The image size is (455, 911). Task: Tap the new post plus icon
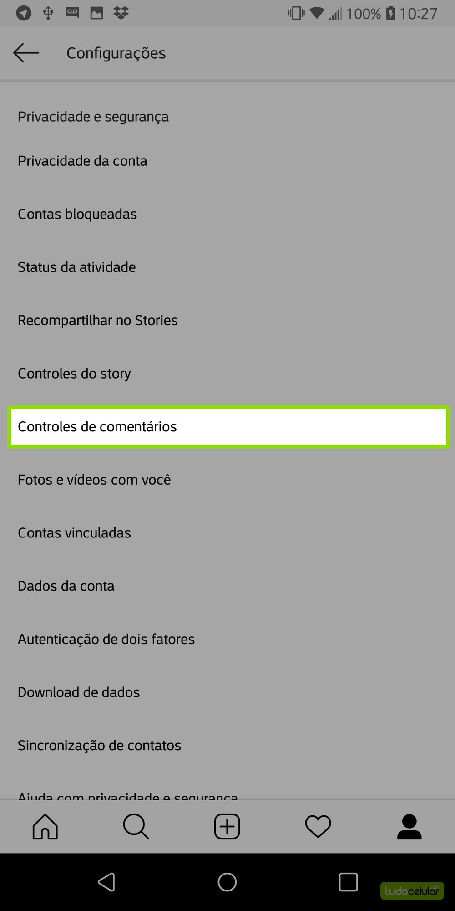click(227, 826)
